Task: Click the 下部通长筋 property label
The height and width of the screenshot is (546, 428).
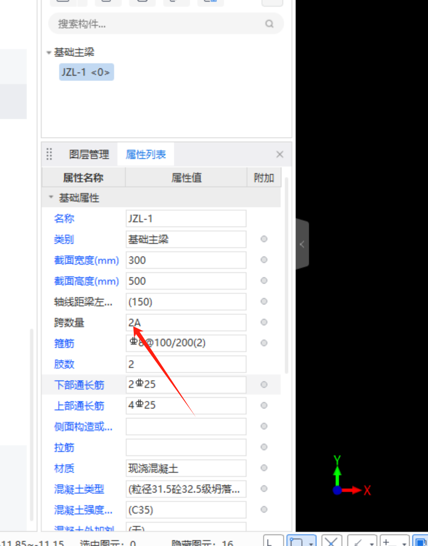Action: coord(79,385)
